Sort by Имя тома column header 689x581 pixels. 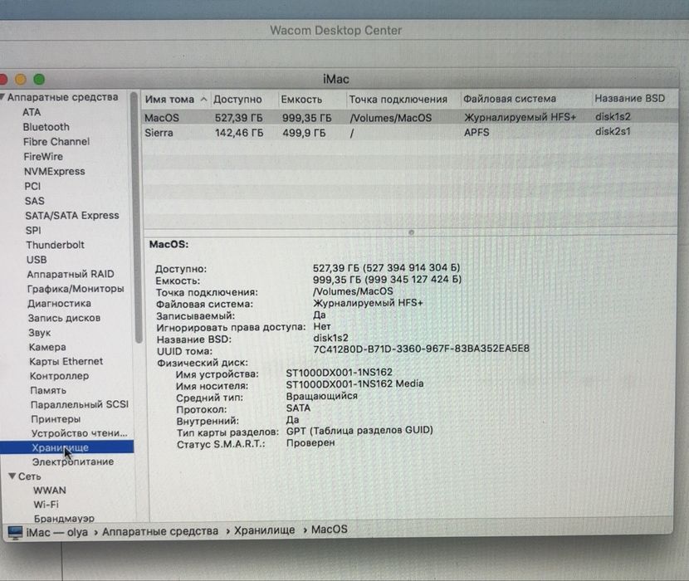[176, 100]
